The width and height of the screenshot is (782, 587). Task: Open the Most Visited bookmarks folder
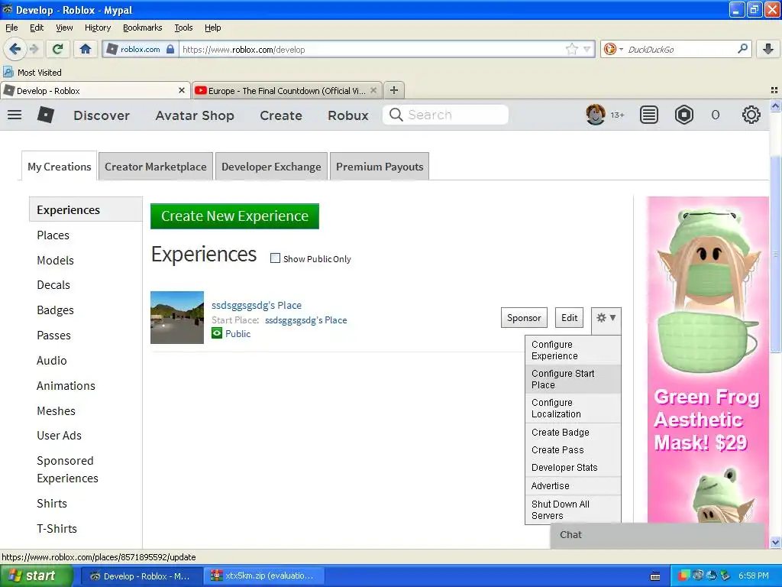click(x=32, y=73)
